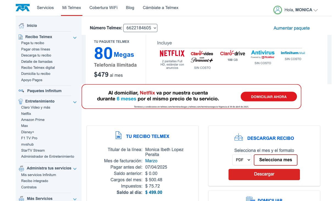Image resolution: width=334 pixels, height=201 pixels.
Task: Click the Antivirus McAfee logo
Action: (263, 54)
